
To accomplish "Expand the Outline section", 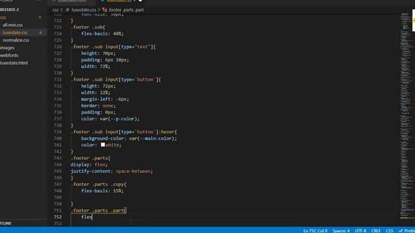I will [6, 223].
